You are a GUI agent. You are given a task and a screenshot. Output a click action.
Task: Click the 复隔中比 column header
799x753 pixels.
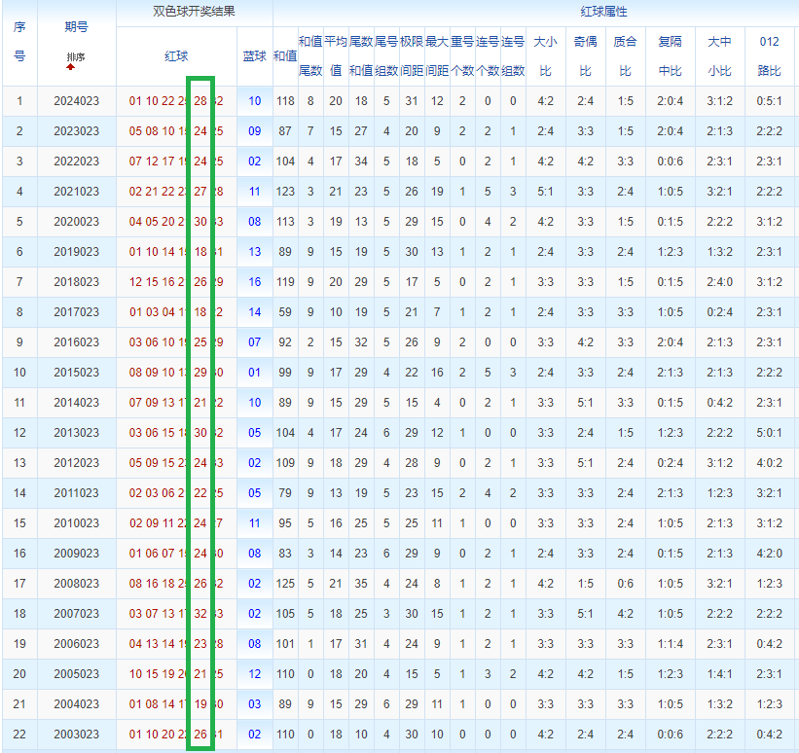[670, 56]
